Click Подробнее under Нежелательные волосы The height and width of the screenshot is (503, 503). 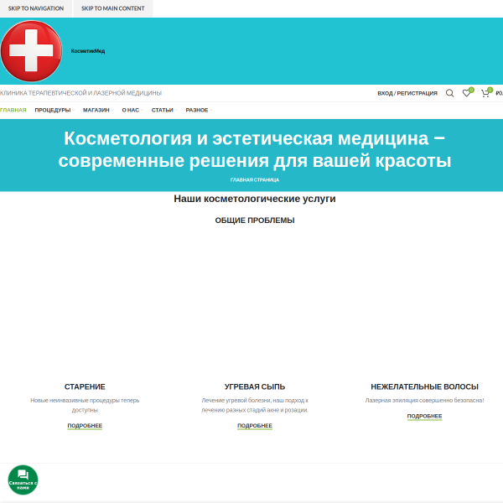(424, 417)
